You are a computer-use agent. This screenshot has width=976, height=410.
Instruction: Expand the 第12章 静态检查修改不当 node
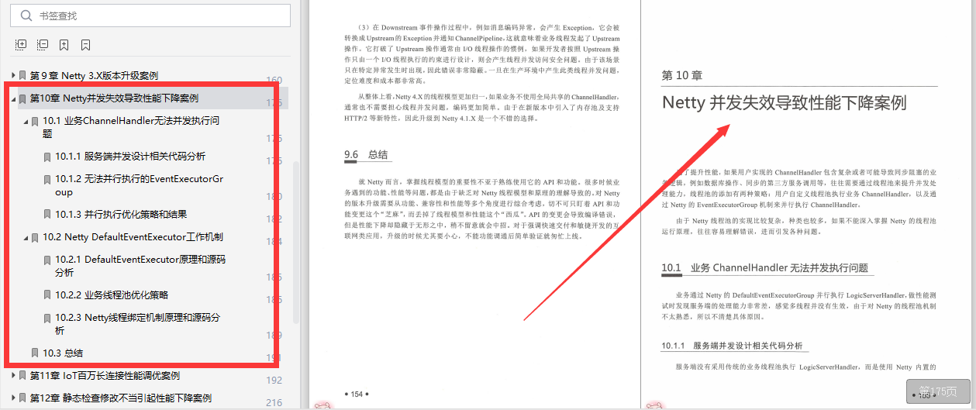click(12, 398)
